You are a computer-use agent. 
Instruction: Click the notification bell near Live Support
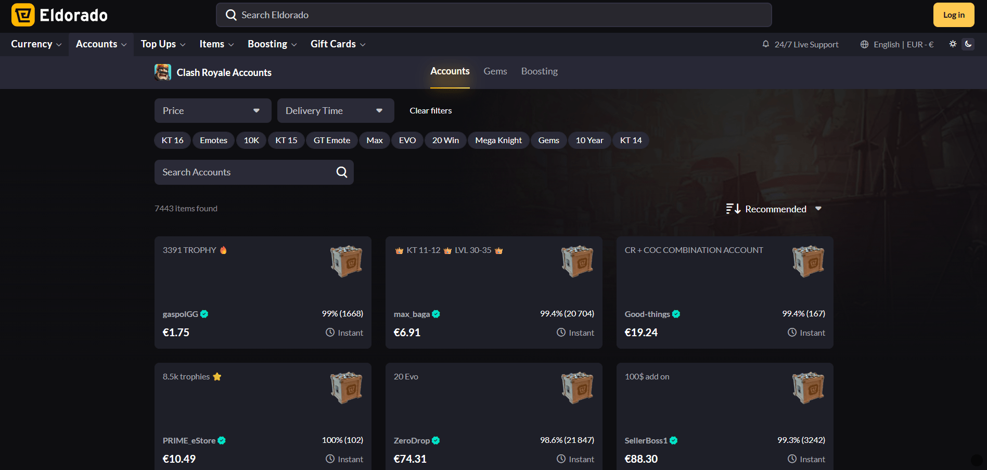point(765,44)
